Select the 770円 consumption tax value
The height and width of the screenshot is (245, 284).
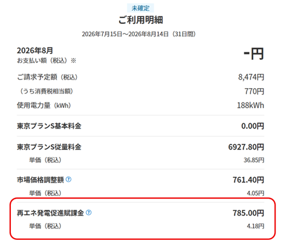254,92
